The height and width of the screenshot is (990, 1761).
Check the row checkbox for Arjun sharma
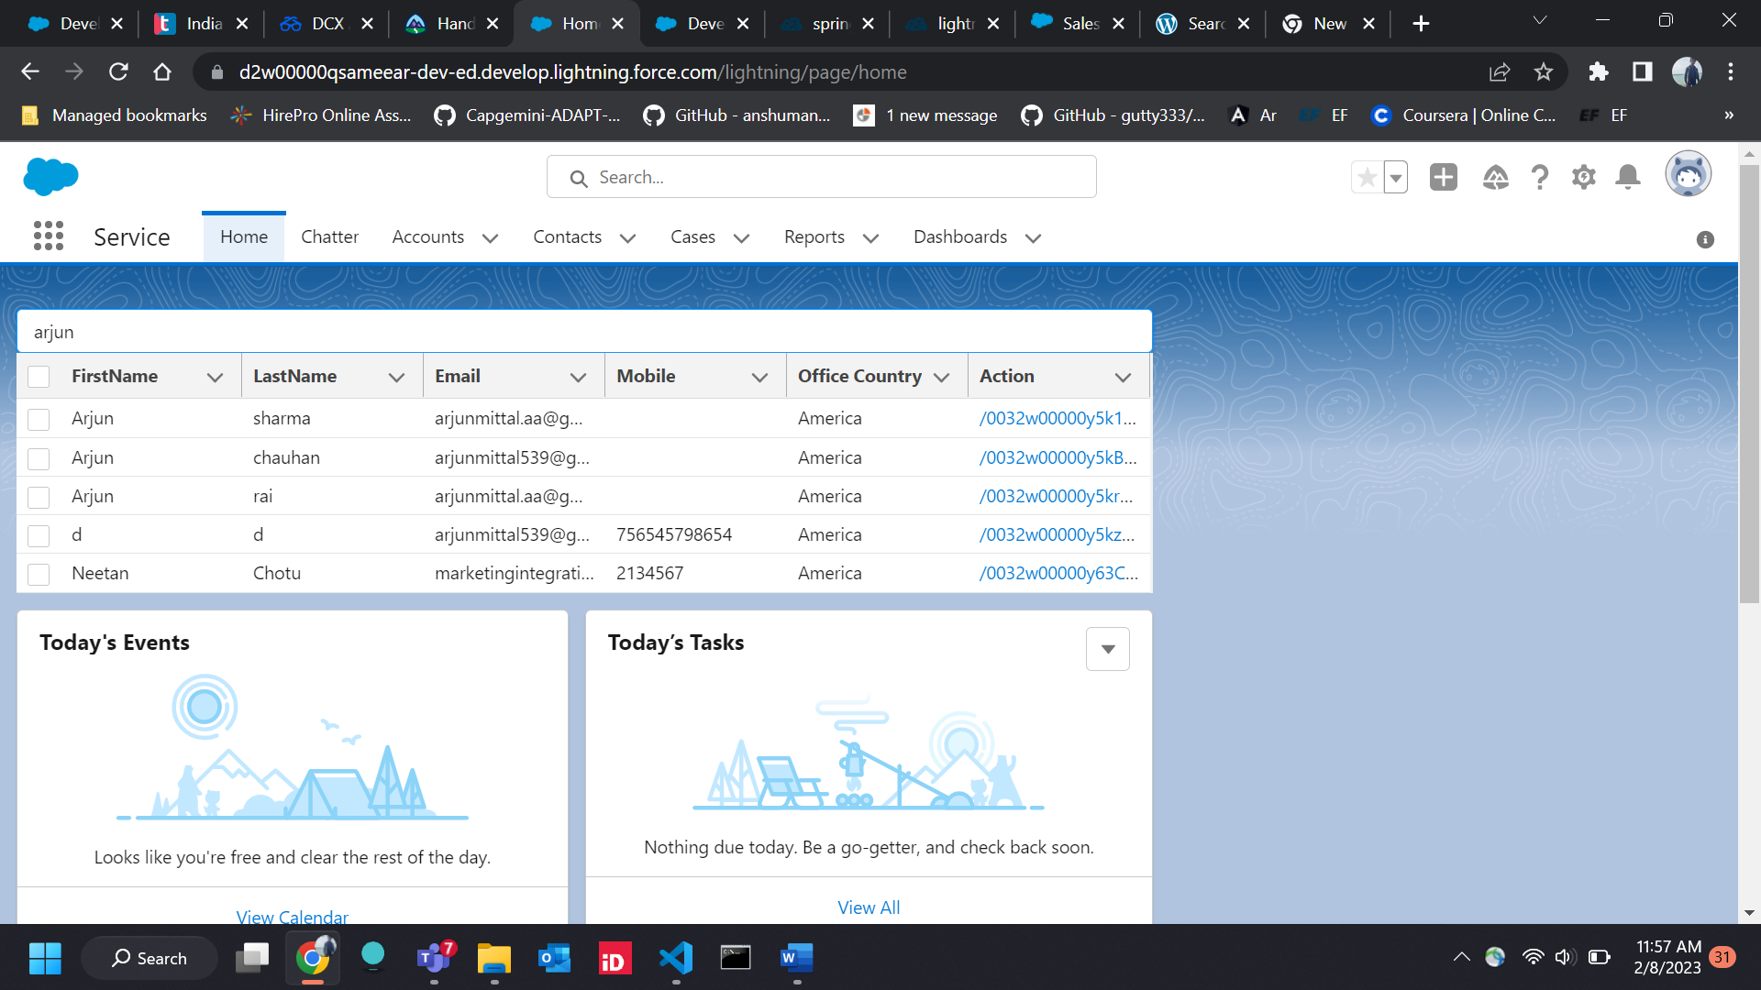pyautogui.click(x=39, y=419)
